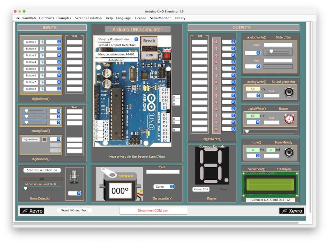Open the Examples menu

click(x=64, y=18)
